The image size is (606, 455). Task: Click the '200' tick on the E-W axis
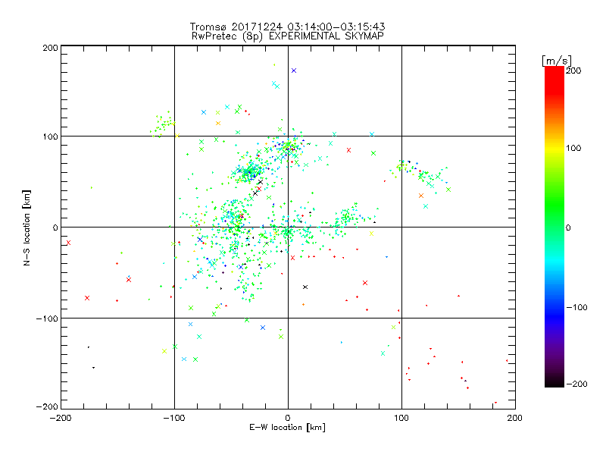coord(515,418)
